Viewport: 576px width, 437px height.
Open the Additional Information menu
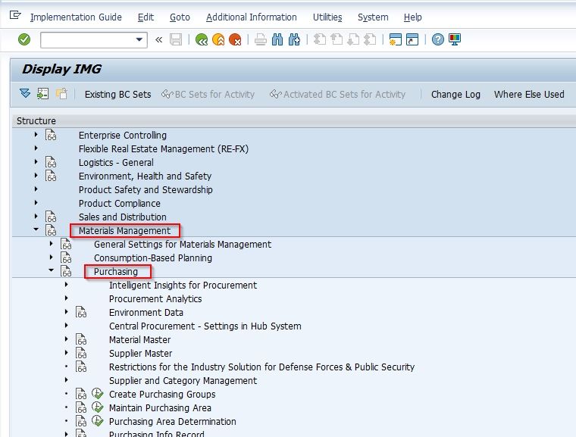click(x=252, y=17)
